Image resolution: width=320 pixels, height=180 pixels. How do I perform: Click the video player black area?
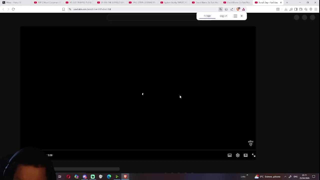(x=138, y=87)
